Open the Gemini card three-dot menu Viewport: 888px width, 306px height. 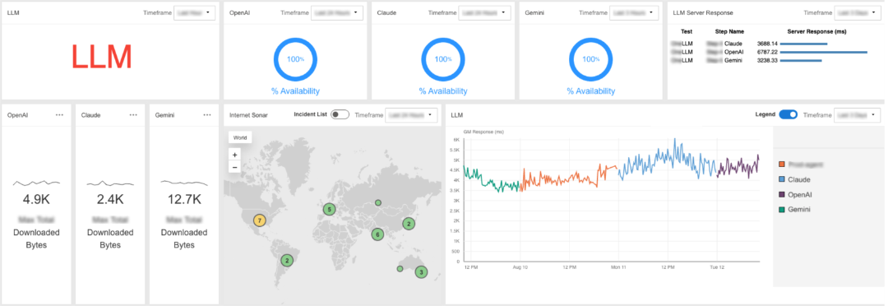tap(207, 115)
